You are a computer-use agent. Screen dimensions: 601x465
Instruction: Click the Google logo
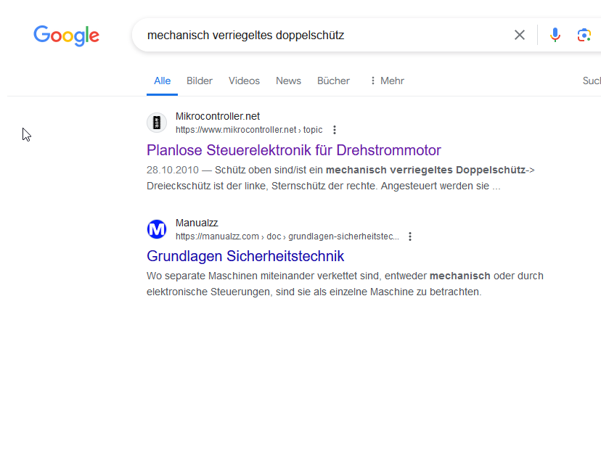(66, 36)
